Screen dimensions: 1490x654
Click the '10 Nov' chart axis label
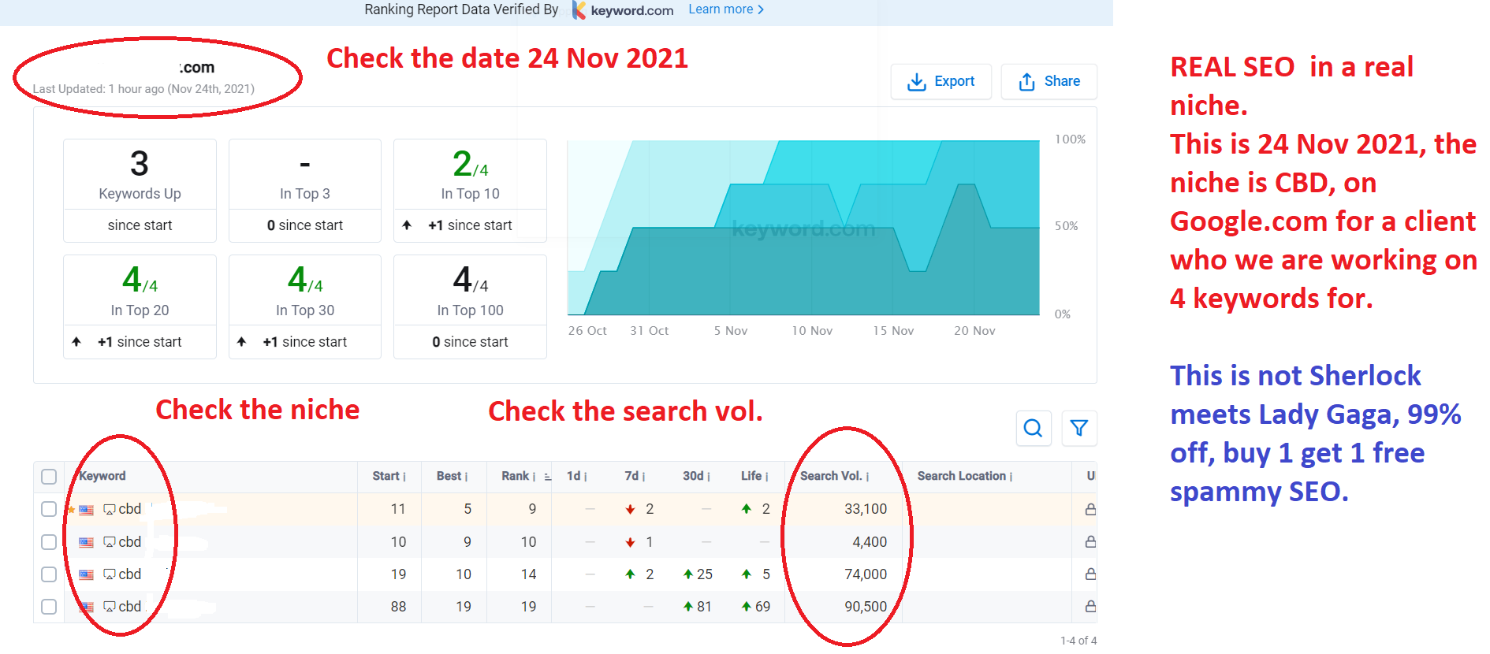812,331
